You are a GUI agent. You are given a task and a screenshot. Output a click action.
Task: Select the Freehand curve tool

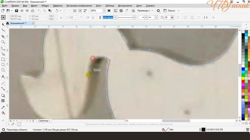[x=3, y=49]
